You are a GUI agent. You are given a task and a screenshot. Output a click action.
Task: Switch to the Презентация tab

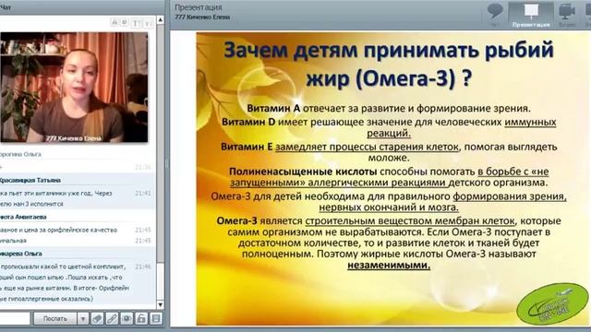click(531, 15)
